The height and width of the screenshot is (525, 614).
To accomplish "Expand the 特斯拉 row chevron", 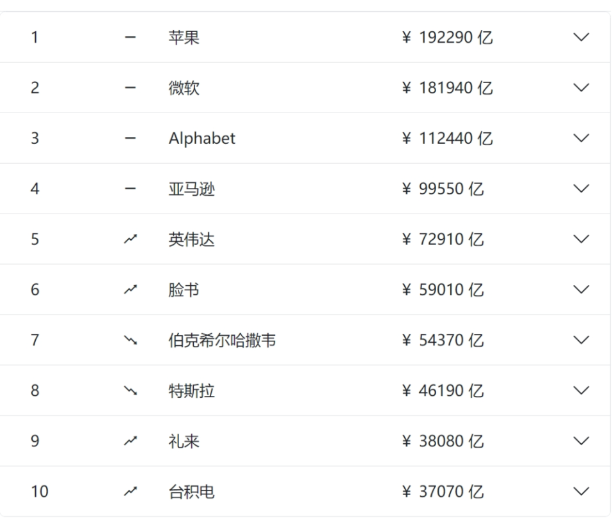I will [x=581, y=391].
